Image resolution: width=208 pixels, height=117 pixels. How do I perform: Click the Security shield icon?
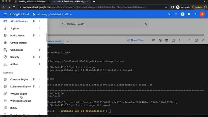coord(5,57)
